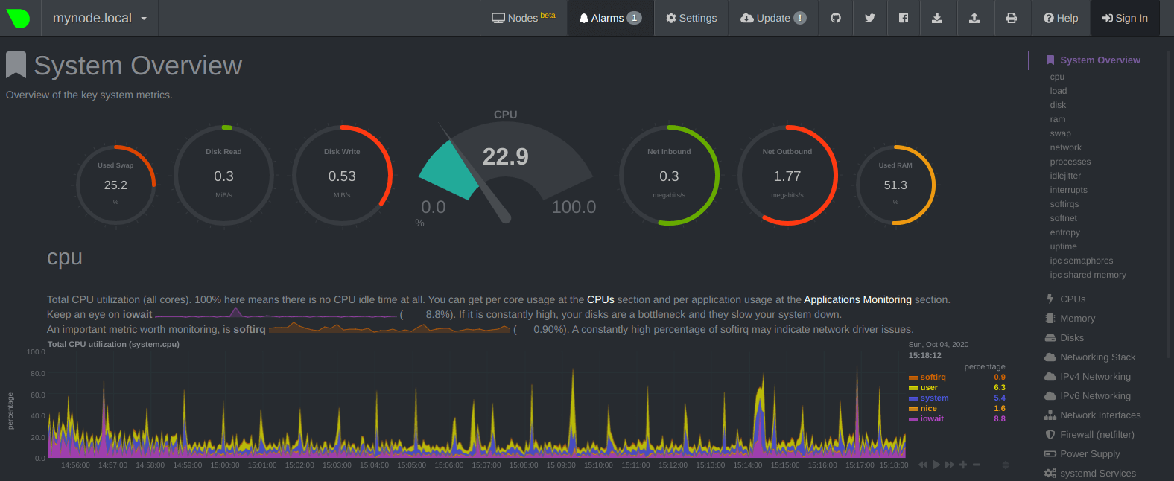Open the Nodes beta menu
This screenshot has width=1174, height=481.
tap(524, 18)
